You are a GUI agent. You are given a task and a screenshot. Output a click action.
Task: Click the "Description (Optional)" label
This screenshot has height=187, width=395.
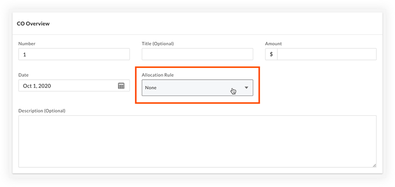click(x=42, y=111)
